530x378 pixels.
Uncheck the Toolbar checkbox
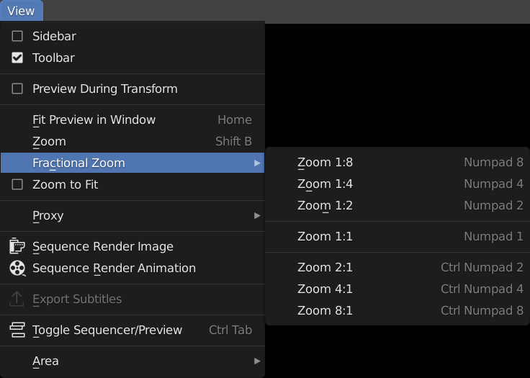tap(17, 58)
